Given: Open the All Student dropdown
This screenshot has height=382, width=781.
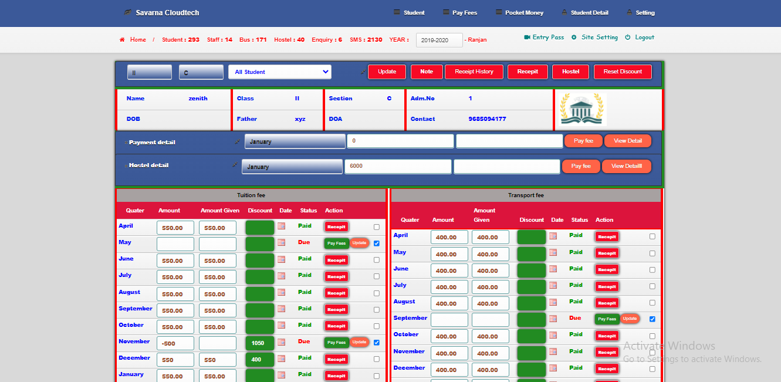Looking at the screenshot, I should (279, 72).
